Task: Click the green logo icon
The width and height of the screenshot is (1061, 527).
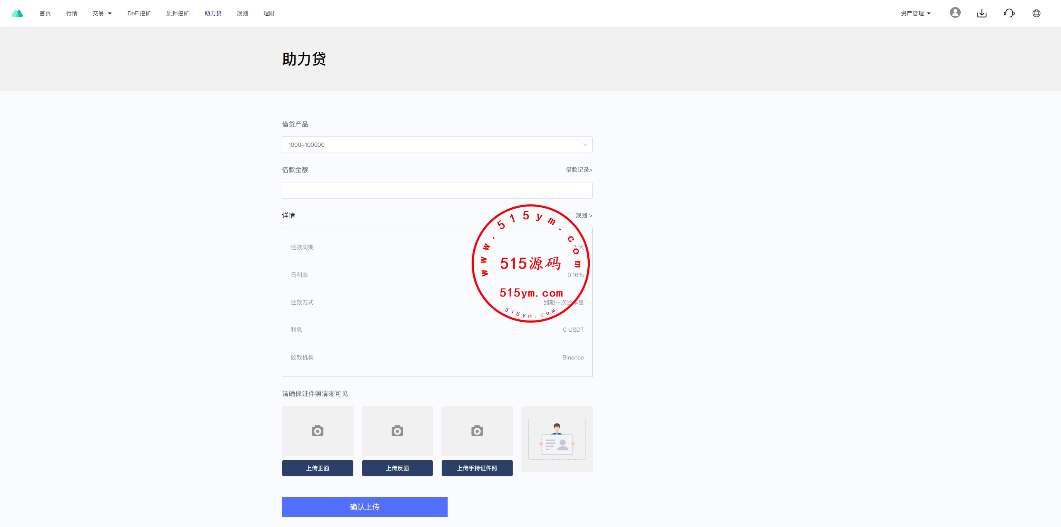Action: pyautogui.click(x=17, y=13)
